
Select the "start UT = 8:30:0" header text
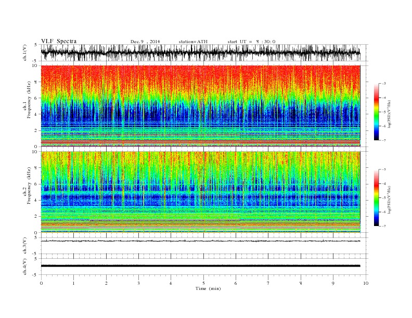[251, 42]
